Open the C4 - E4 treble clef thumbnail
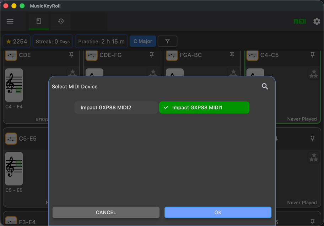The height and width of the screenshot is (226, 324). (14, 85)
